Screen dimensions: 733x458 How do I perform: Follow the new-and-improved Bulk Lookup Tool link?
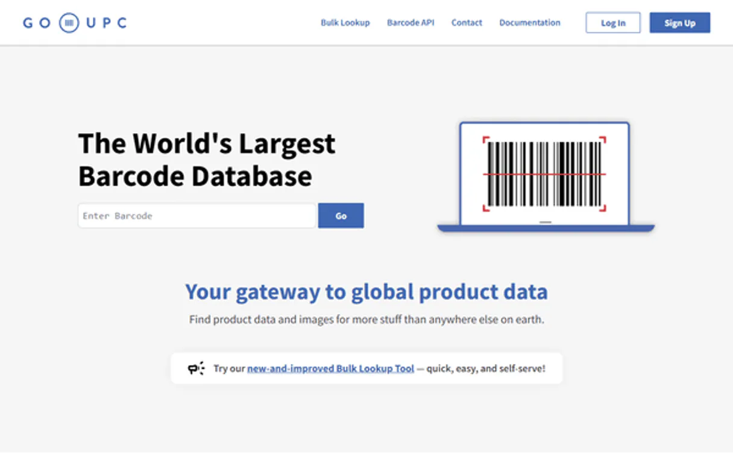330,368
